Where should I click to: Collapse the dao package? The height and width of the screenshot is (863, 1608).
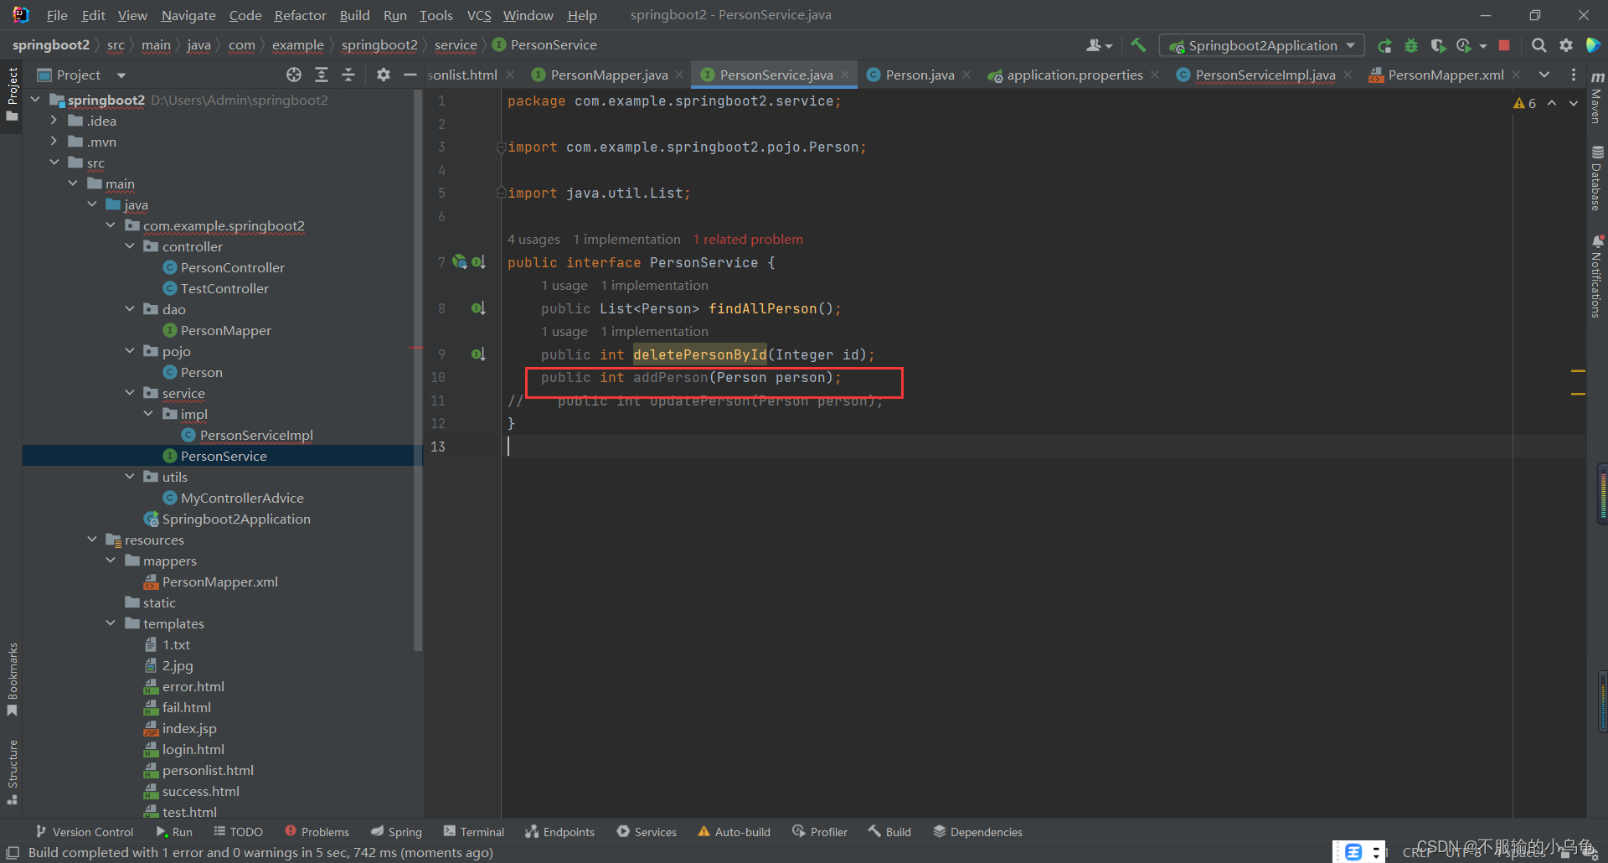pyautogui.click(x=130, y=309)
